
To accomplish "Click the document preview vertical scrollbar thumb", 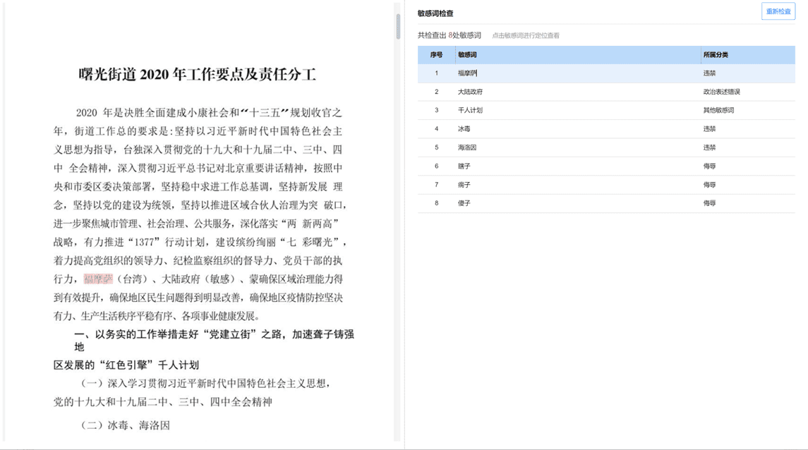I will click(x=398, y=26).
